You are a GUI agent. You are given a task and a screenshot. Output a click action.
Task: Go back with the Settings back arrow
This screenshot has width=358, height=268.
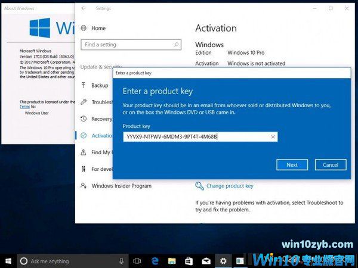(x=84, y=8)
